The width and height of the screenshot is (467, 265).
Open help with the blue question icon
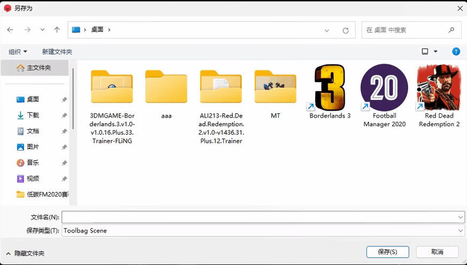pos(456,51)
